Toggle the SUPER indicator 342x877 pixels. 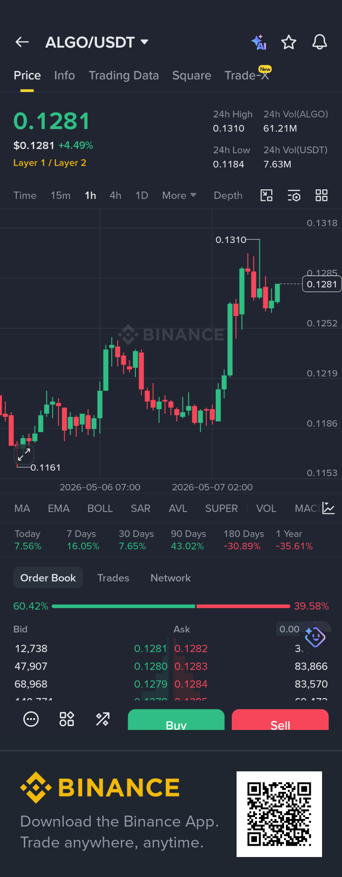point(221,508)
